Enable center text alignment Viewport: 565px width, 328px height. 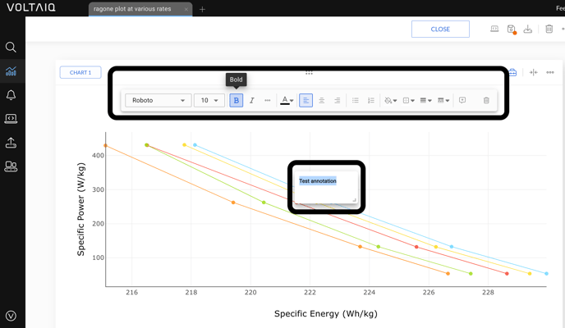(321, 101)
